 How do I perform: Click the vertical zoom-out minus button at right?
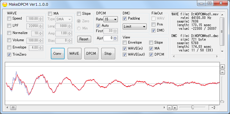222,72
